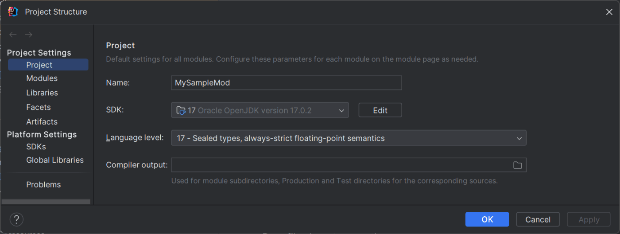This screenshot has width=620, height=234.
Task: Select Artifacts in the sidebar
Action: (x=42, y=121)
